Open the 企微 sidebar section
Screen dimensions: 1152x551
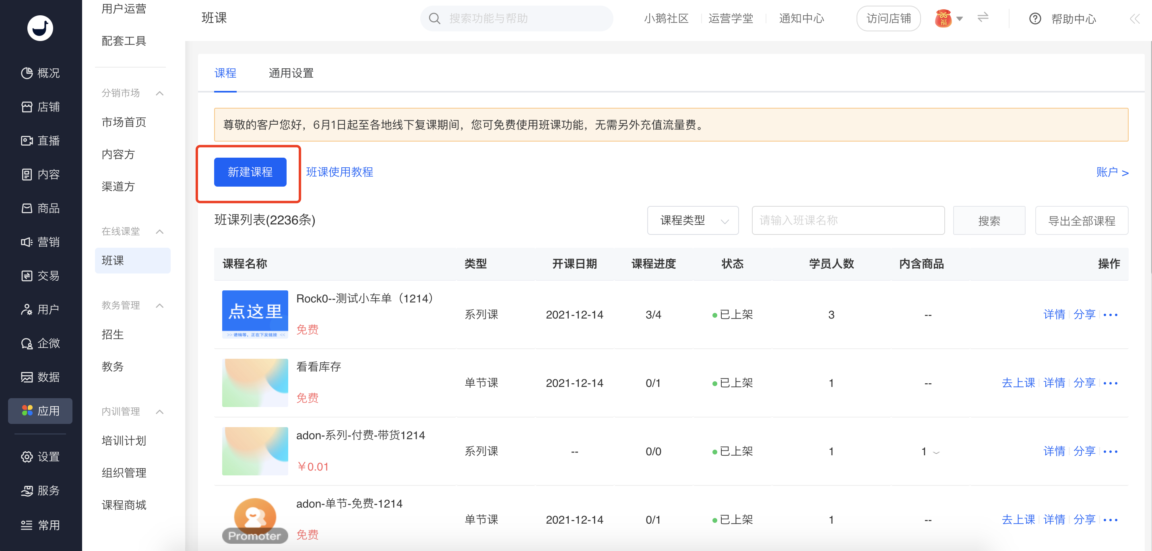click(x=40, y=343)
